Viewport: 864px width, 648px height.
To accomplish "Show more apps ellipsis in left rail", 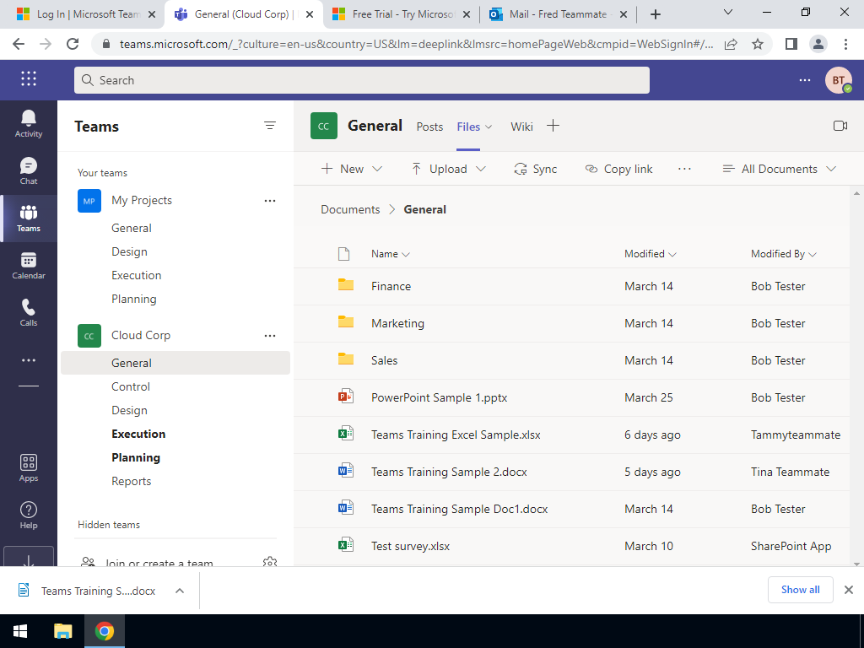I will pos(28,360).
